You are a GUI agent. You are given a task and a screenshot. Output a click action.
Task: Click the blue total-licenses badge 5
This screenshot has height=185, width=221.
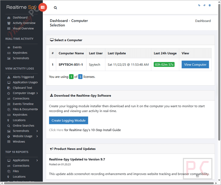tap(80, 77)
